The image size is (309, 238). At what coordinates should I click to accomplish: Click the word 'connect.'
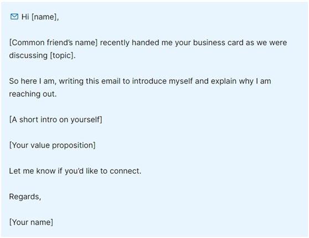126,171
